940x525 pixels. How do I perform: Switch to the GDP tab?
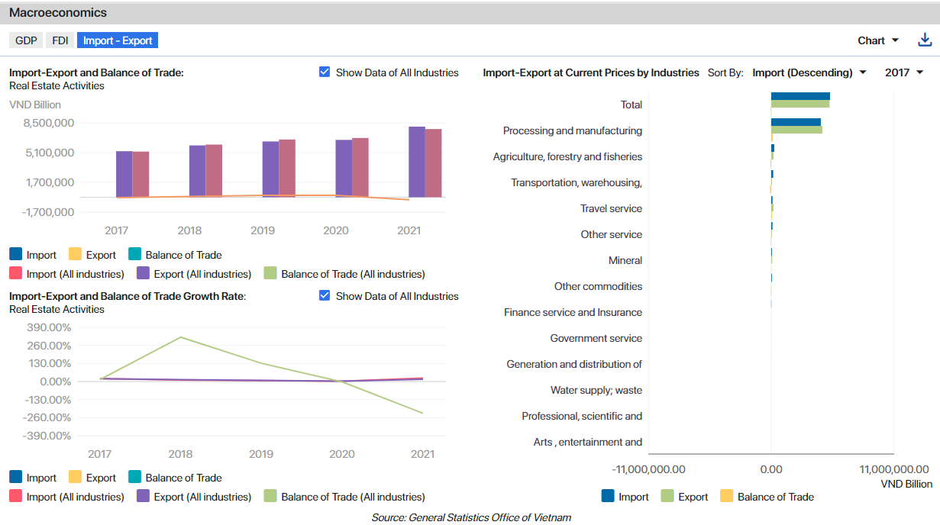(26, 40)
